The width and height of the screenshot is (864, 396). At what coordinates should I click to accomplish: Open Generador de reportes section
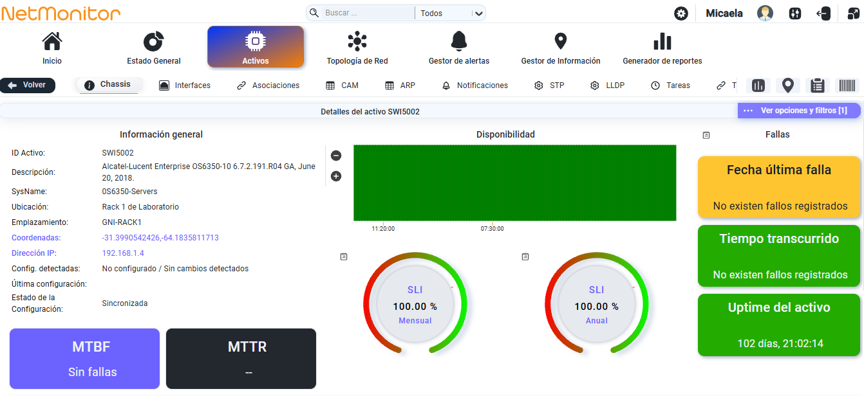(x=662, y=48)
